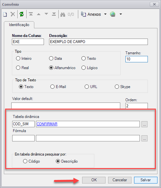This screenshot has width=161, height=188.
Task: Confirm with the OK button
Action: [x=94, y=180]
